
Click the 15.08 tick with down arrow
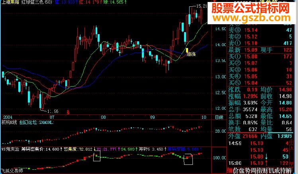click(259, 157)
